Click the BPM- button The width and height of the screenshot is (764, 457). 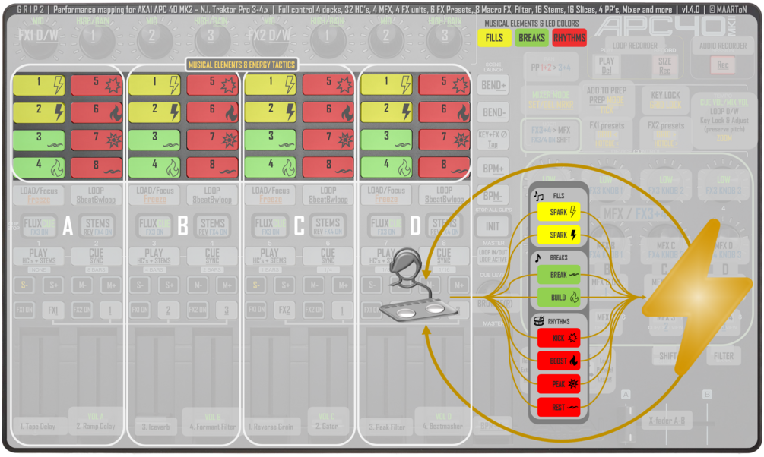click(493, 196)
